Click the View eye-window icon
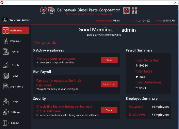 point(6,76)
